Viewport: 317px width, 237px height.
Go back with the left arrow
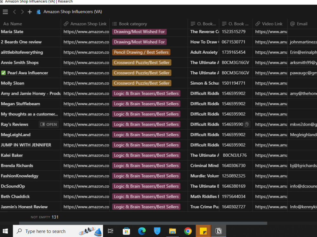point(14,12)
